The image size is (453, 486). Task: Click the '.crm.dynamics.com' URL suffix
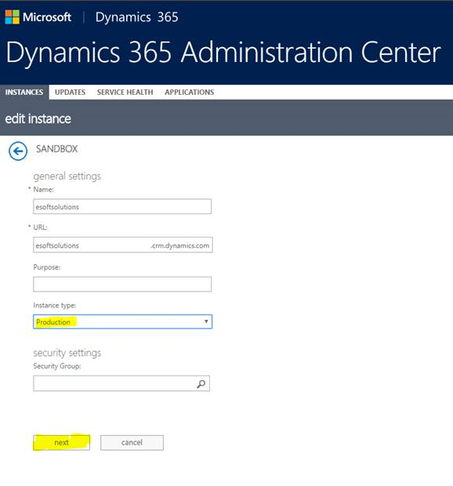(x=179, y=245)
